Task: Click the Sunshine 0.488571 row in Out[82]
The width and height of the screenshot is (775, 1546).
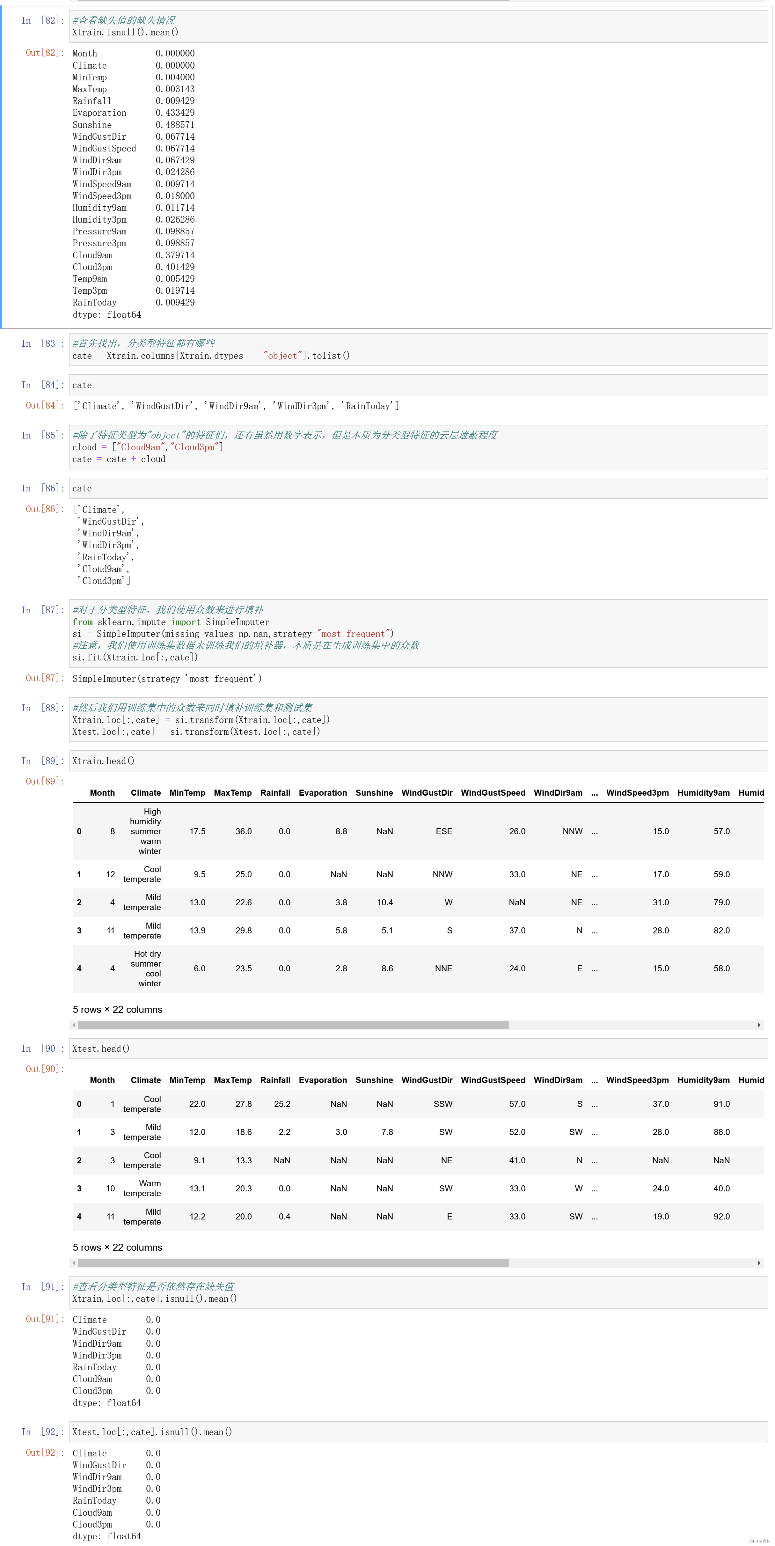Action: click(x=133, y=125)
